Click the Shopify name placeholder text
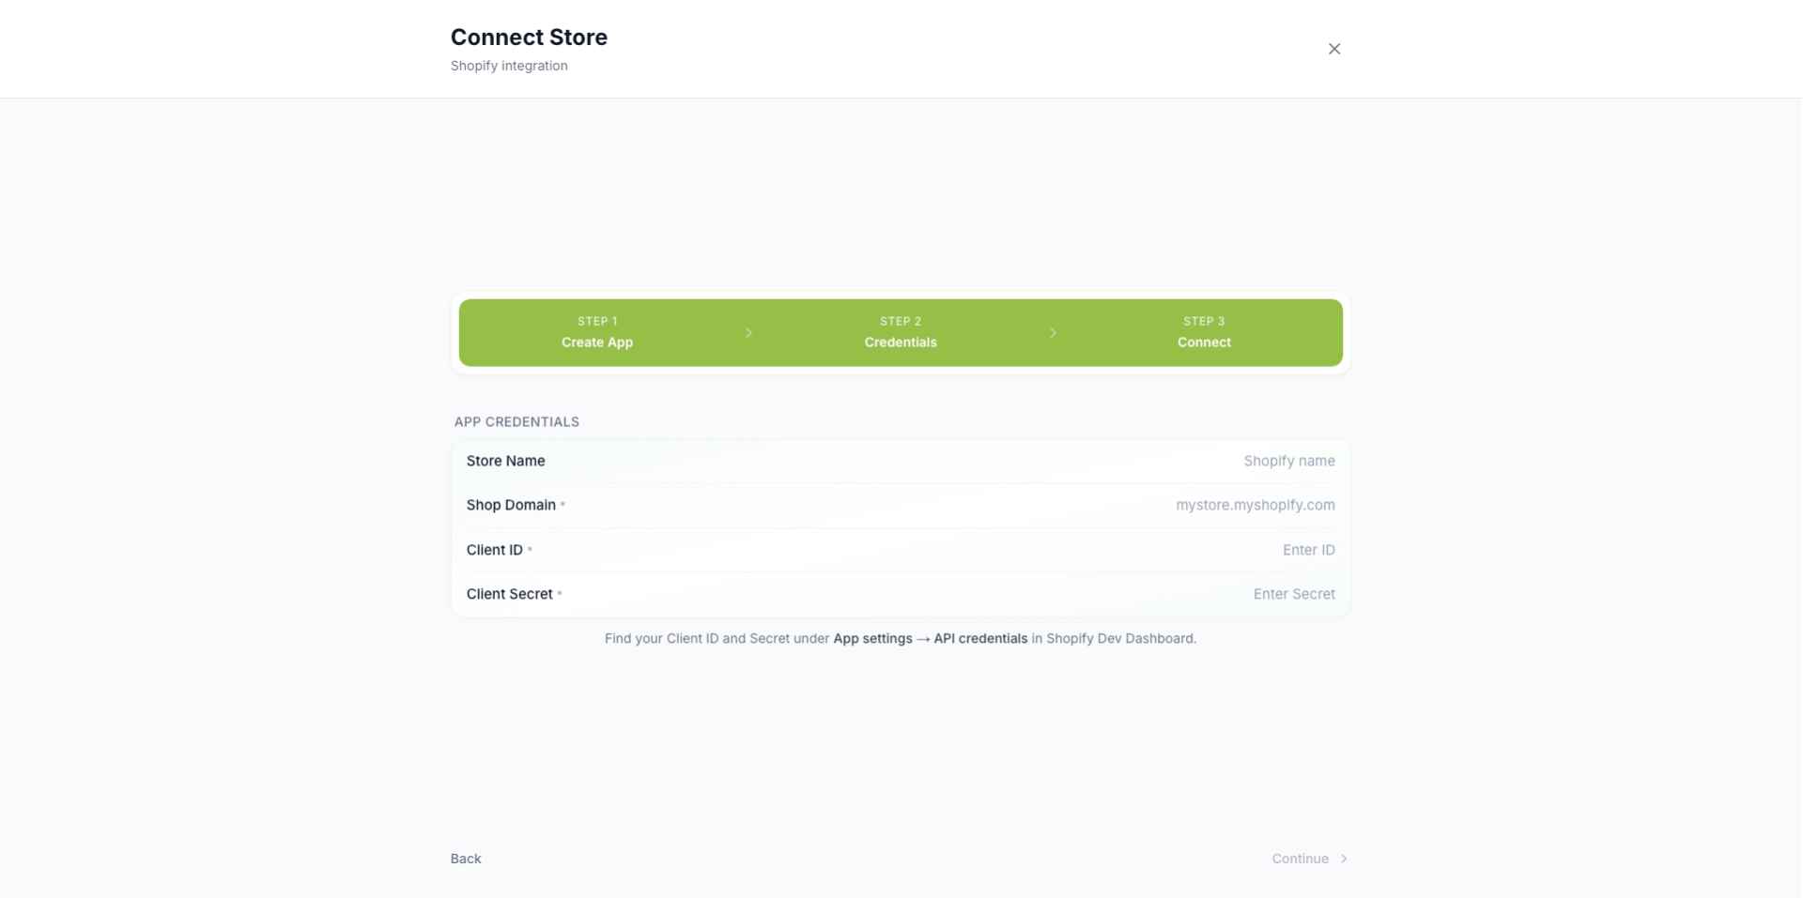This screenshot has width=1803, height=898. pos(1287,461)
